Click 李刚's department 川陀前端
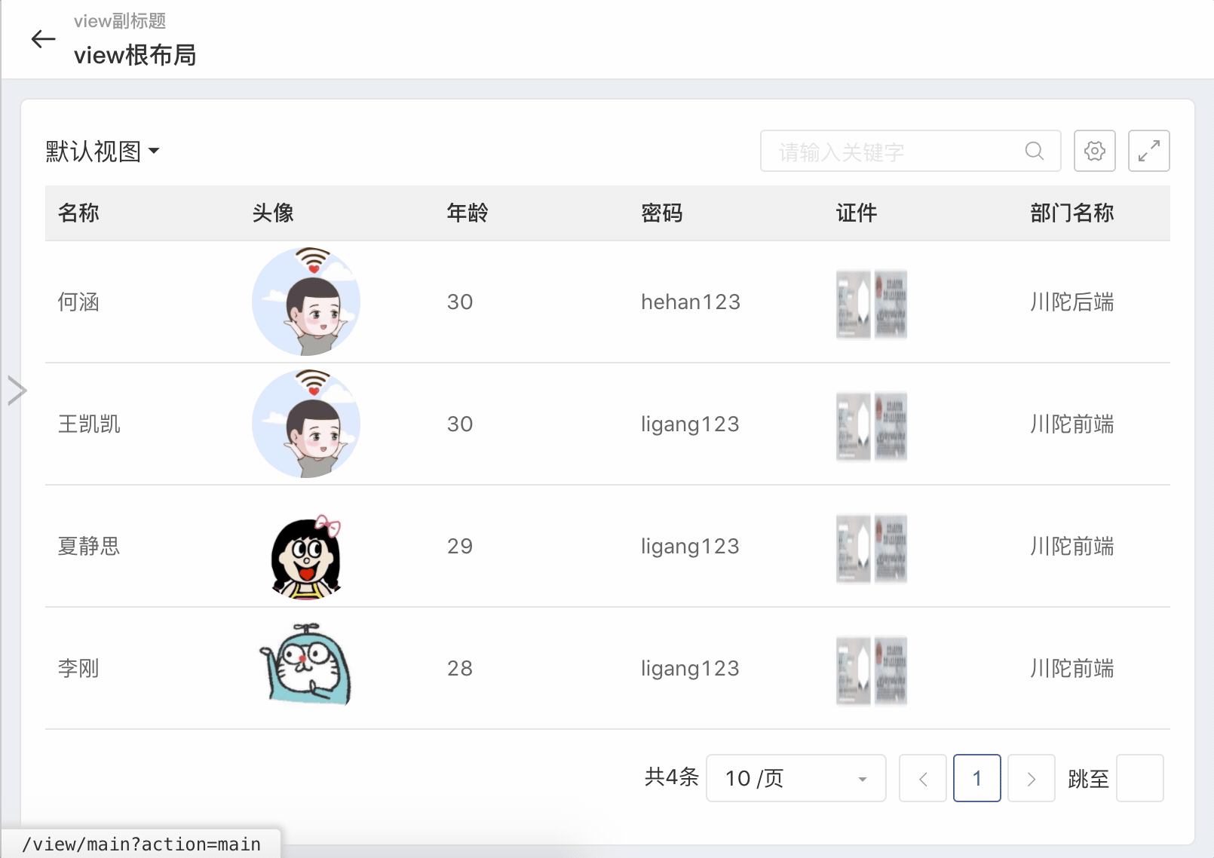The width and height of the screenshot is (1214, 858). pos(1072,668)
